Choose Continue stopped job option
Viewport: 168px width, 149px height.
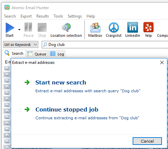click(x=67, y=109)
